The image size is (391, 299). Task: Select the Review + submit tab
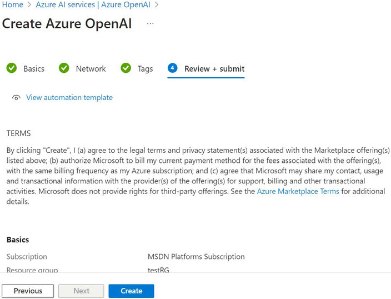click(214, 69)
